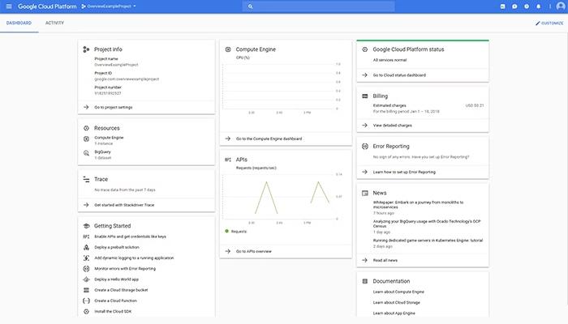Click the Error Reporting card icon
This screenshot has height=324, width=568.
[365, 146]
